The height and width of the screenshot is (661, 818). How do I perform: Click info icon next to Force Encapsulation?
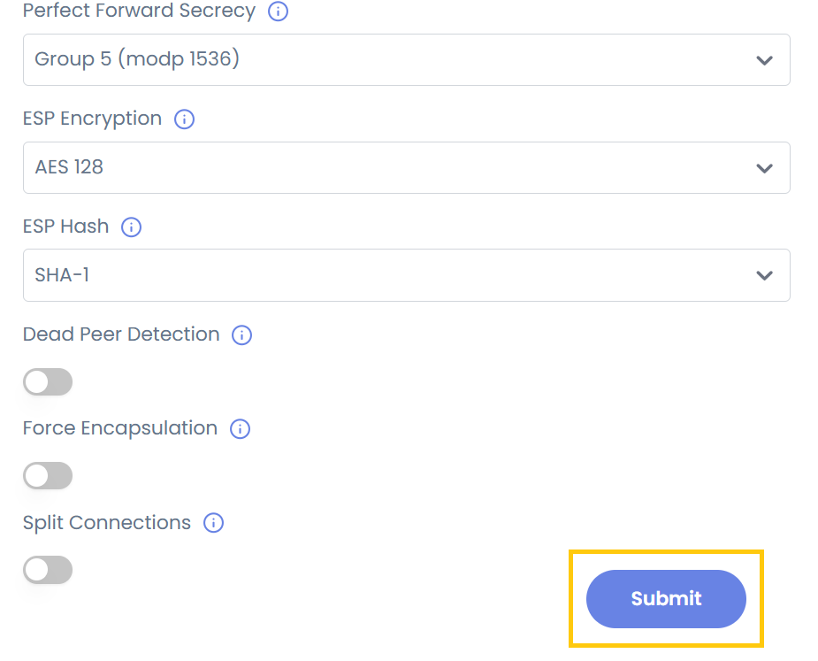click(240, 429)
